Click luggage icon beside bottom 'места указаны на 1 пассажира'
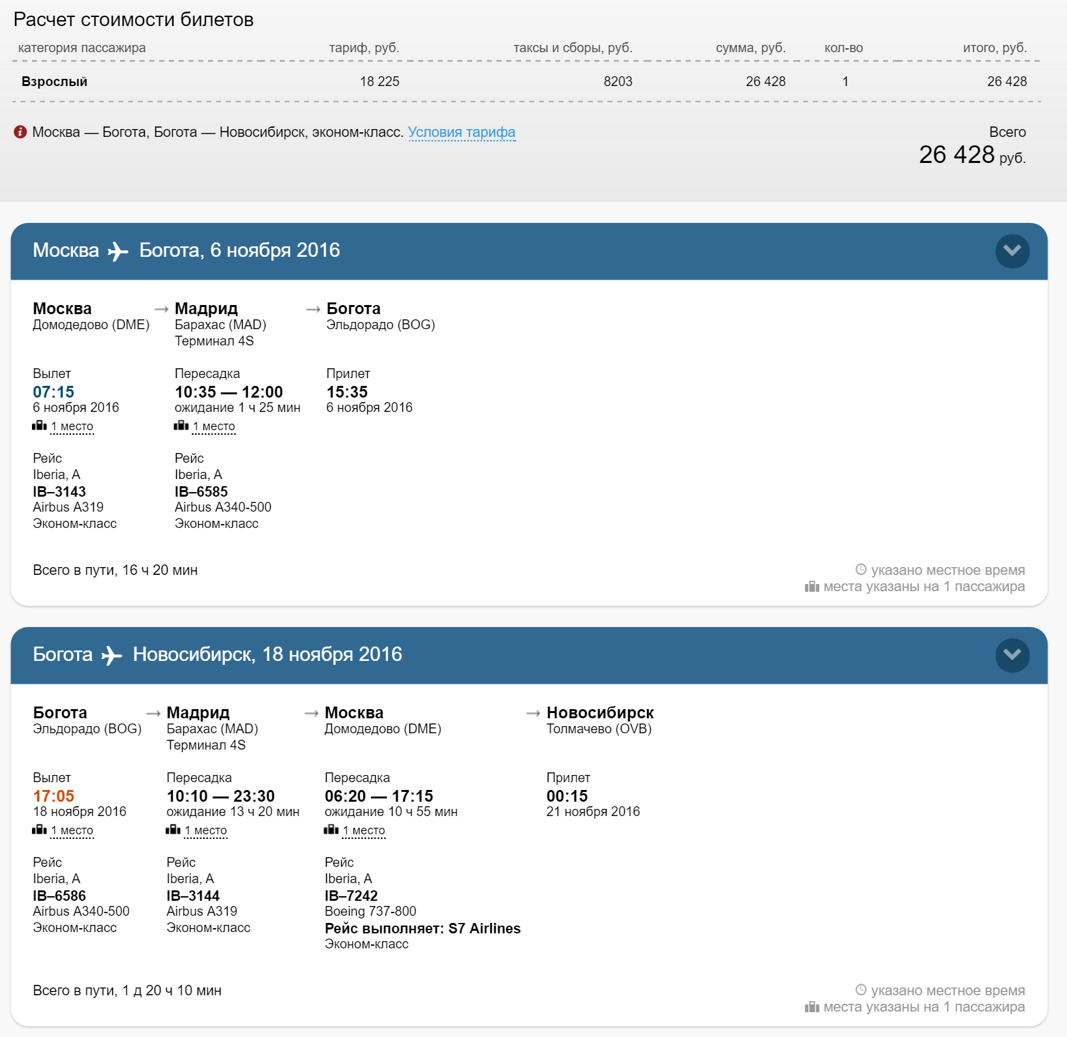 coord(812,1007)
